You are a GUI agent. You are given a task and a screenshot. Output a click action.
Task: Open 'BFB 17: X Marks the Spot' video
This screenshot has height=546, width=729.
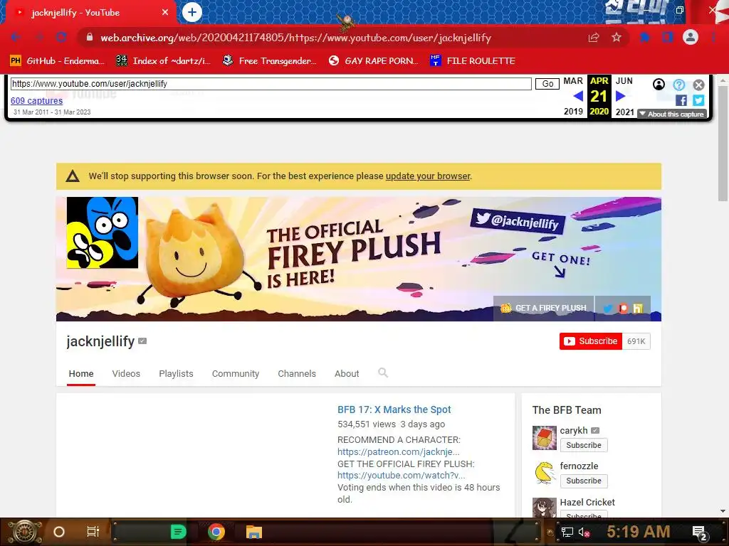pyautogui.click(x=394, y=409)
